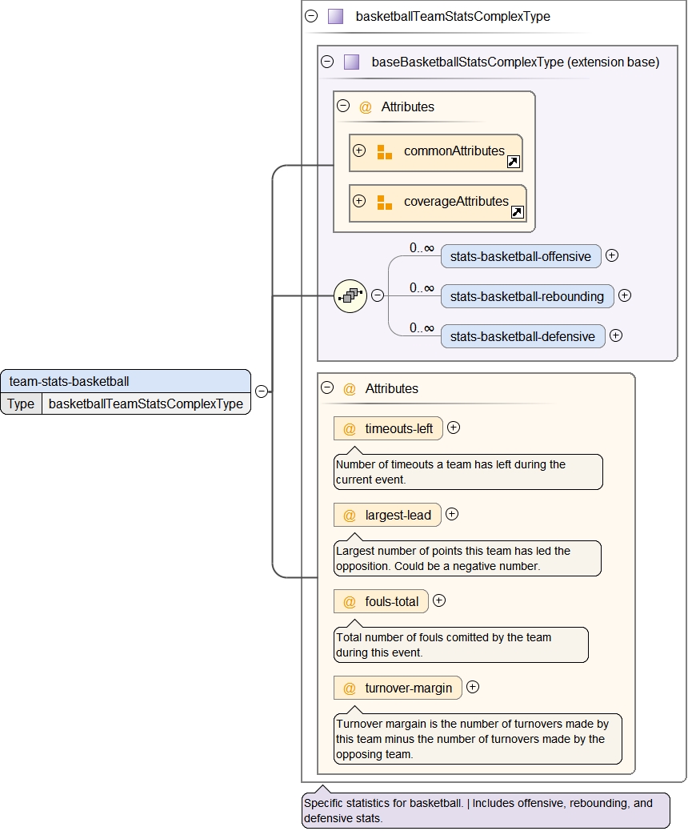
Task: Click the commonAttributes reference arrow icon
Action: pyautogui.click(x=514, y=163)
